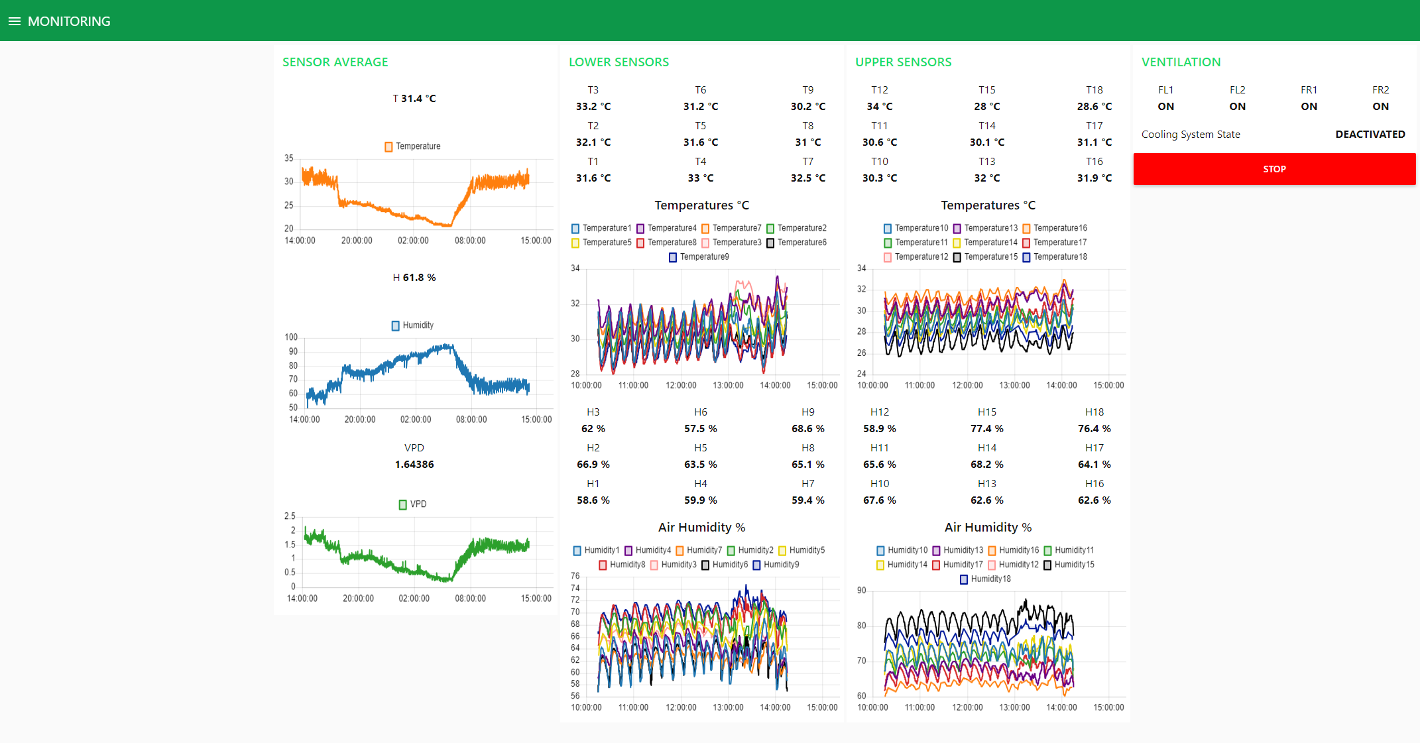The image size is (1420, 743).
Task: Select the FR2 fan ON status
Action: click(x=1380, y=106)
